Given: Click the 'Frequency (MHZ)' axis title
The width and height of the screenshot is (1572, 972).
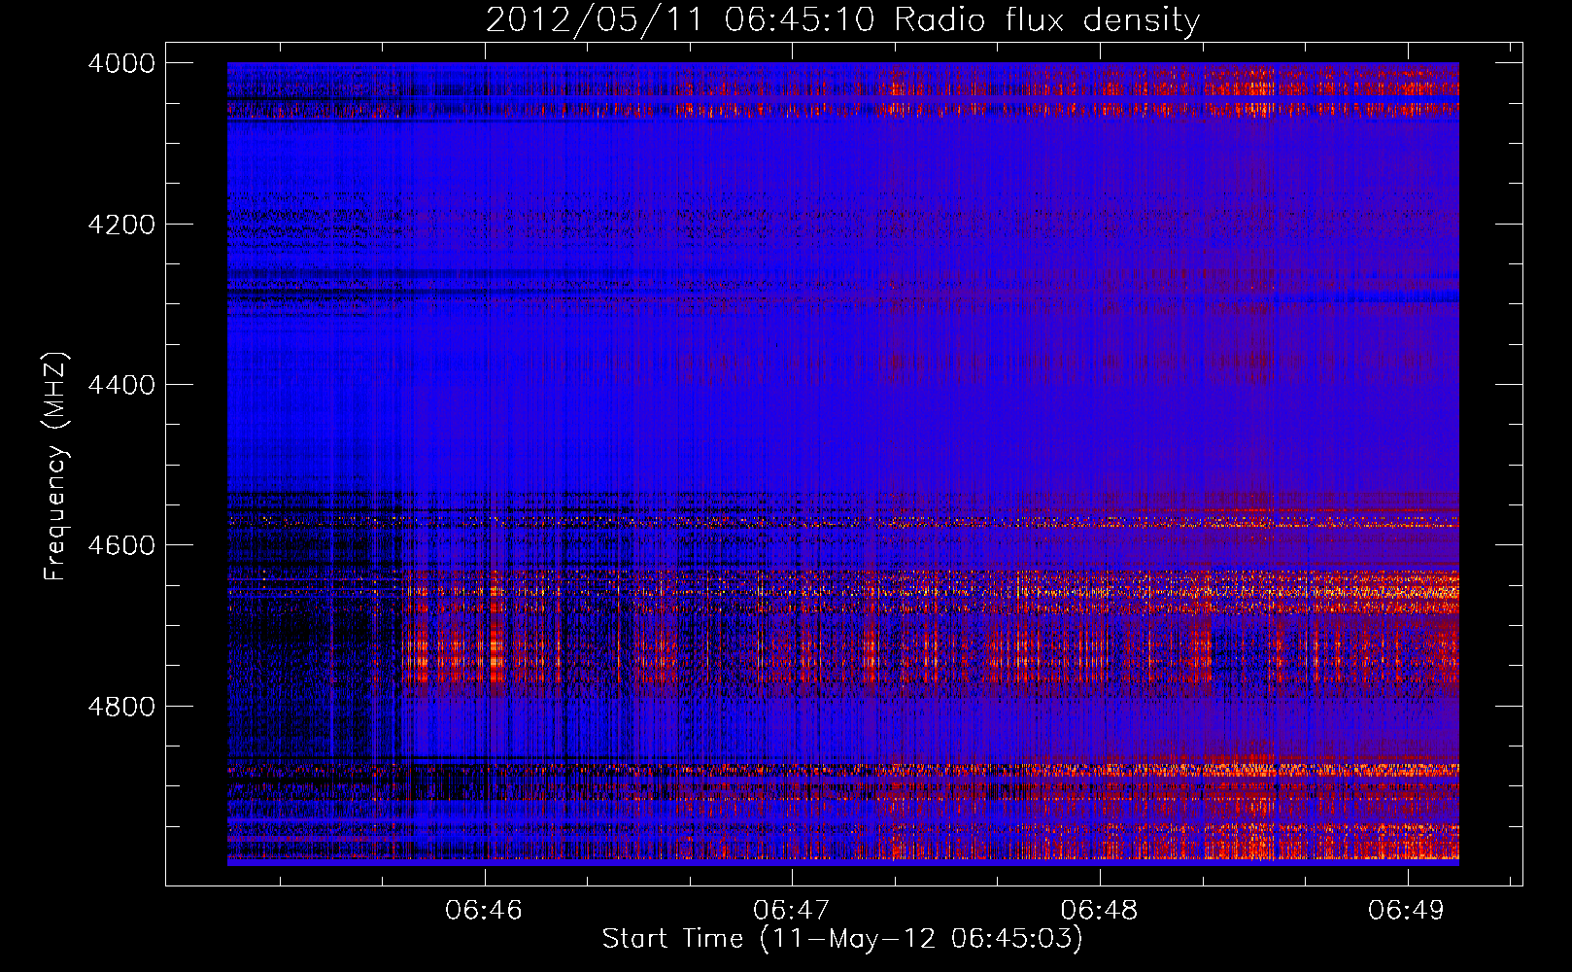Looking at the screenshot, I should click(x=56, y=467).
